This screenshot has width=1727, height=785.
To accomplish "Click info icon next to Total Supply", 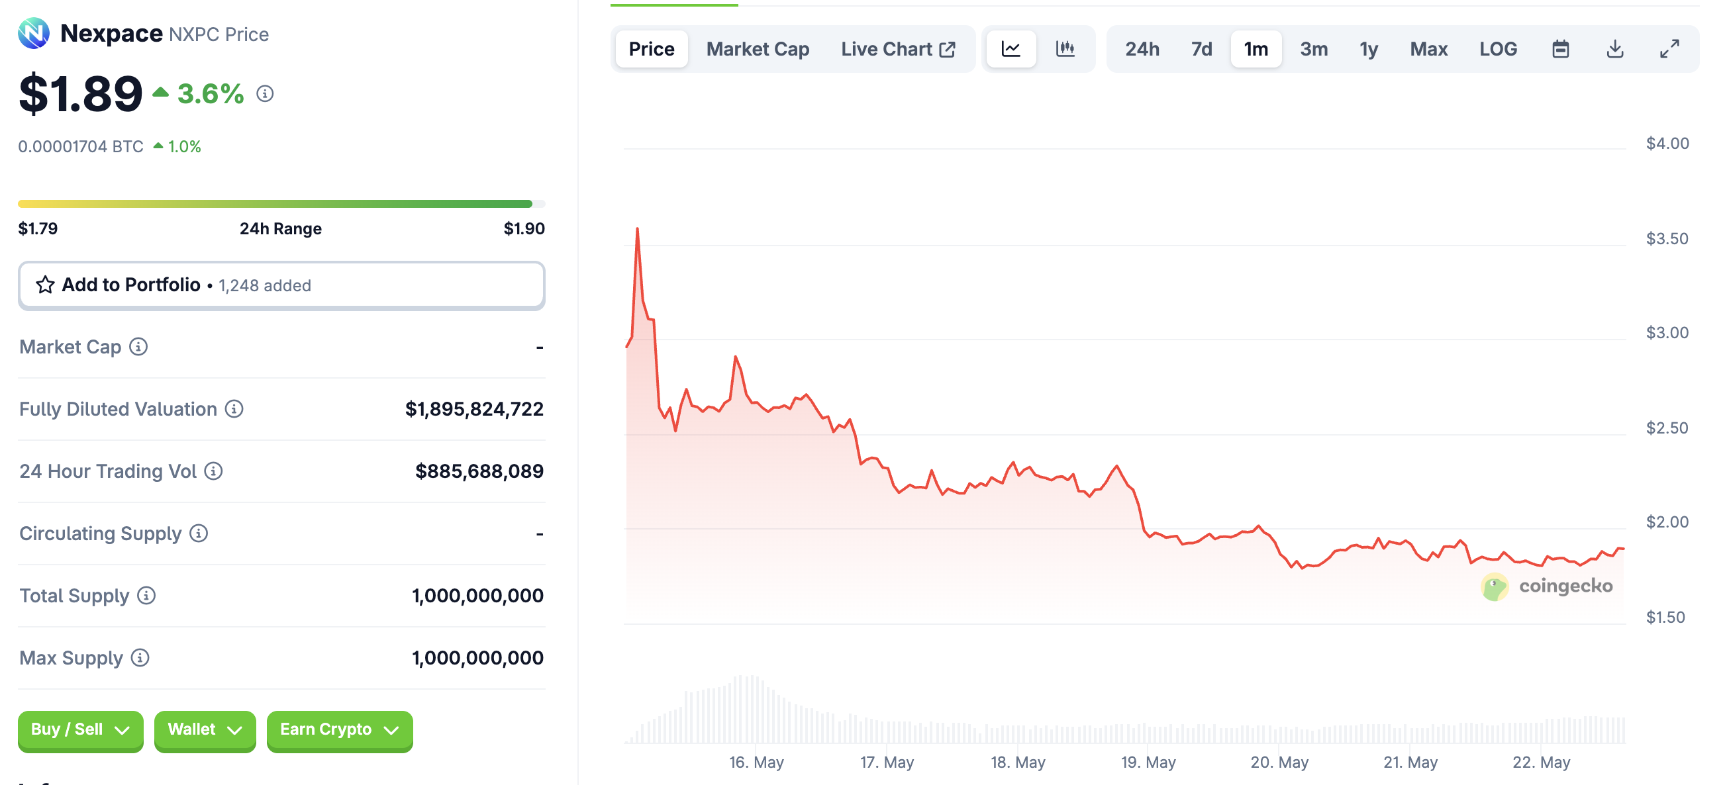I will 146,595.
